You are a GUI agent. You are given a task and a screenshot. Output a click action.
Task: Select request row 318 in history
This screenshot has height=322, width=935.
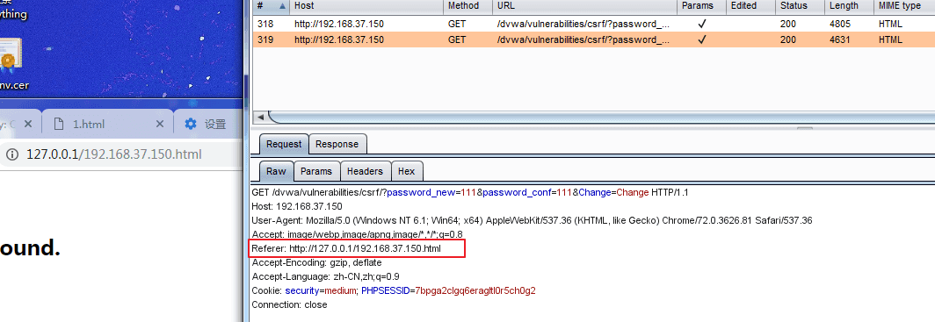[593, 25]
